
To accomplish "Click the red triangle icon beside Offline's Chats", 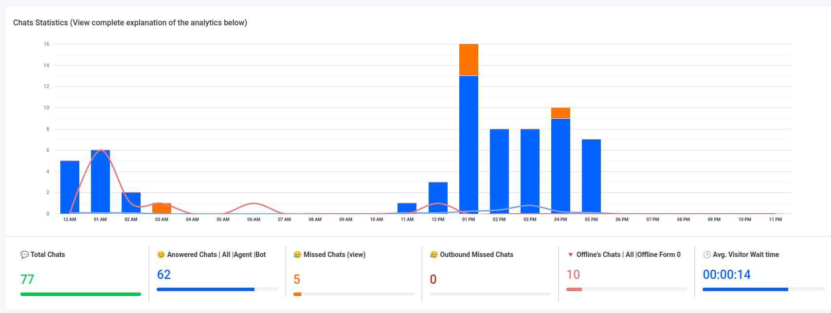I will (571, 255).
